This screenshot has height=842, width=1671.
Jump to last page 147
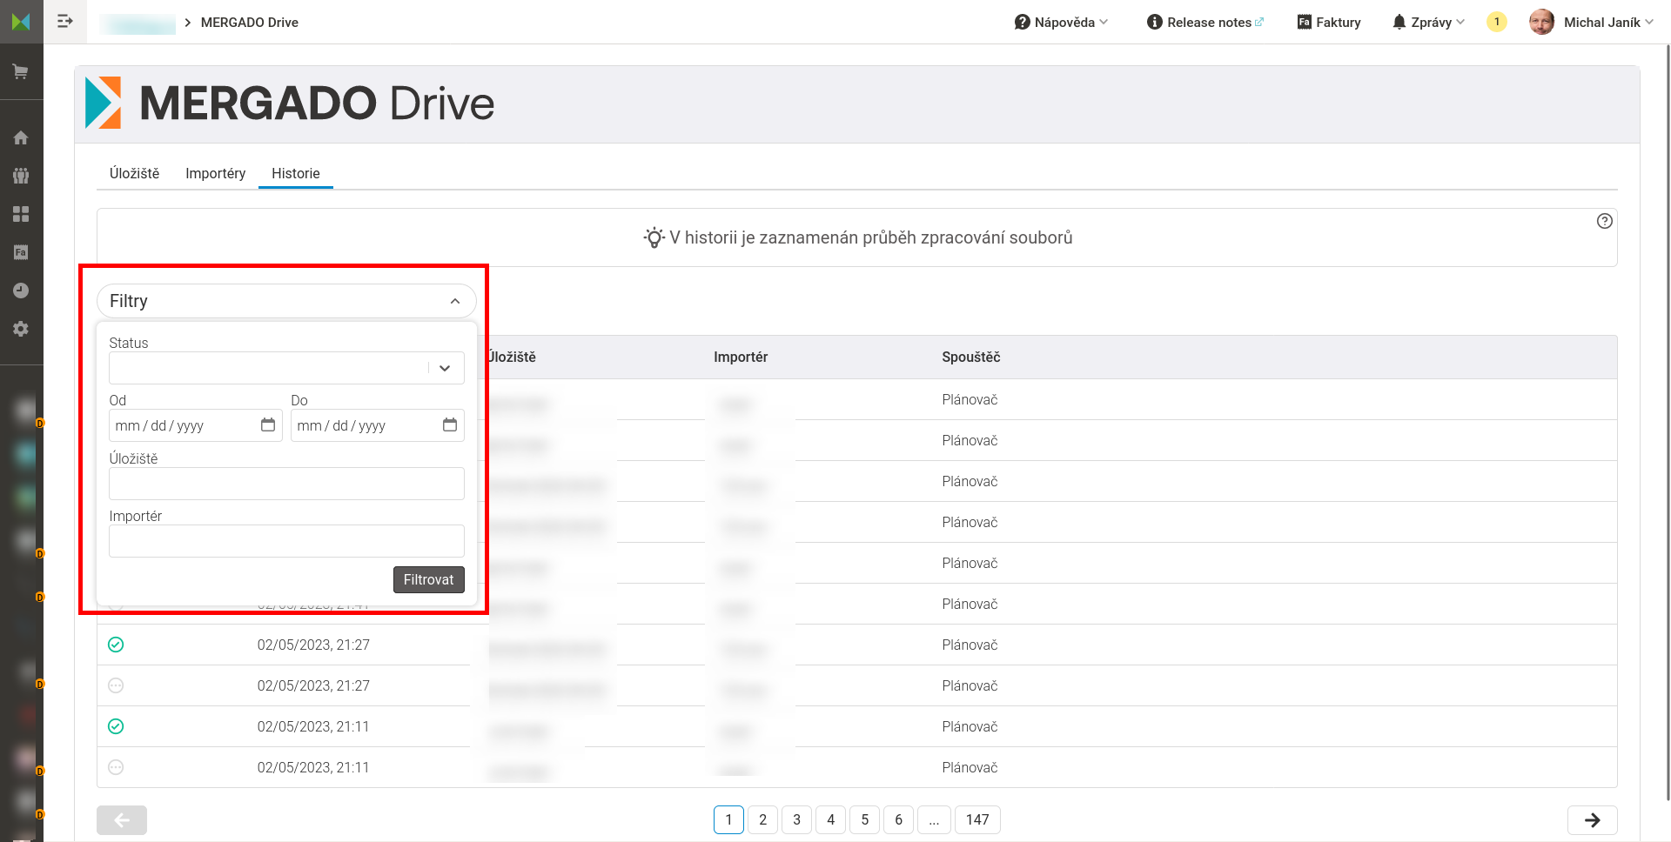977,819
